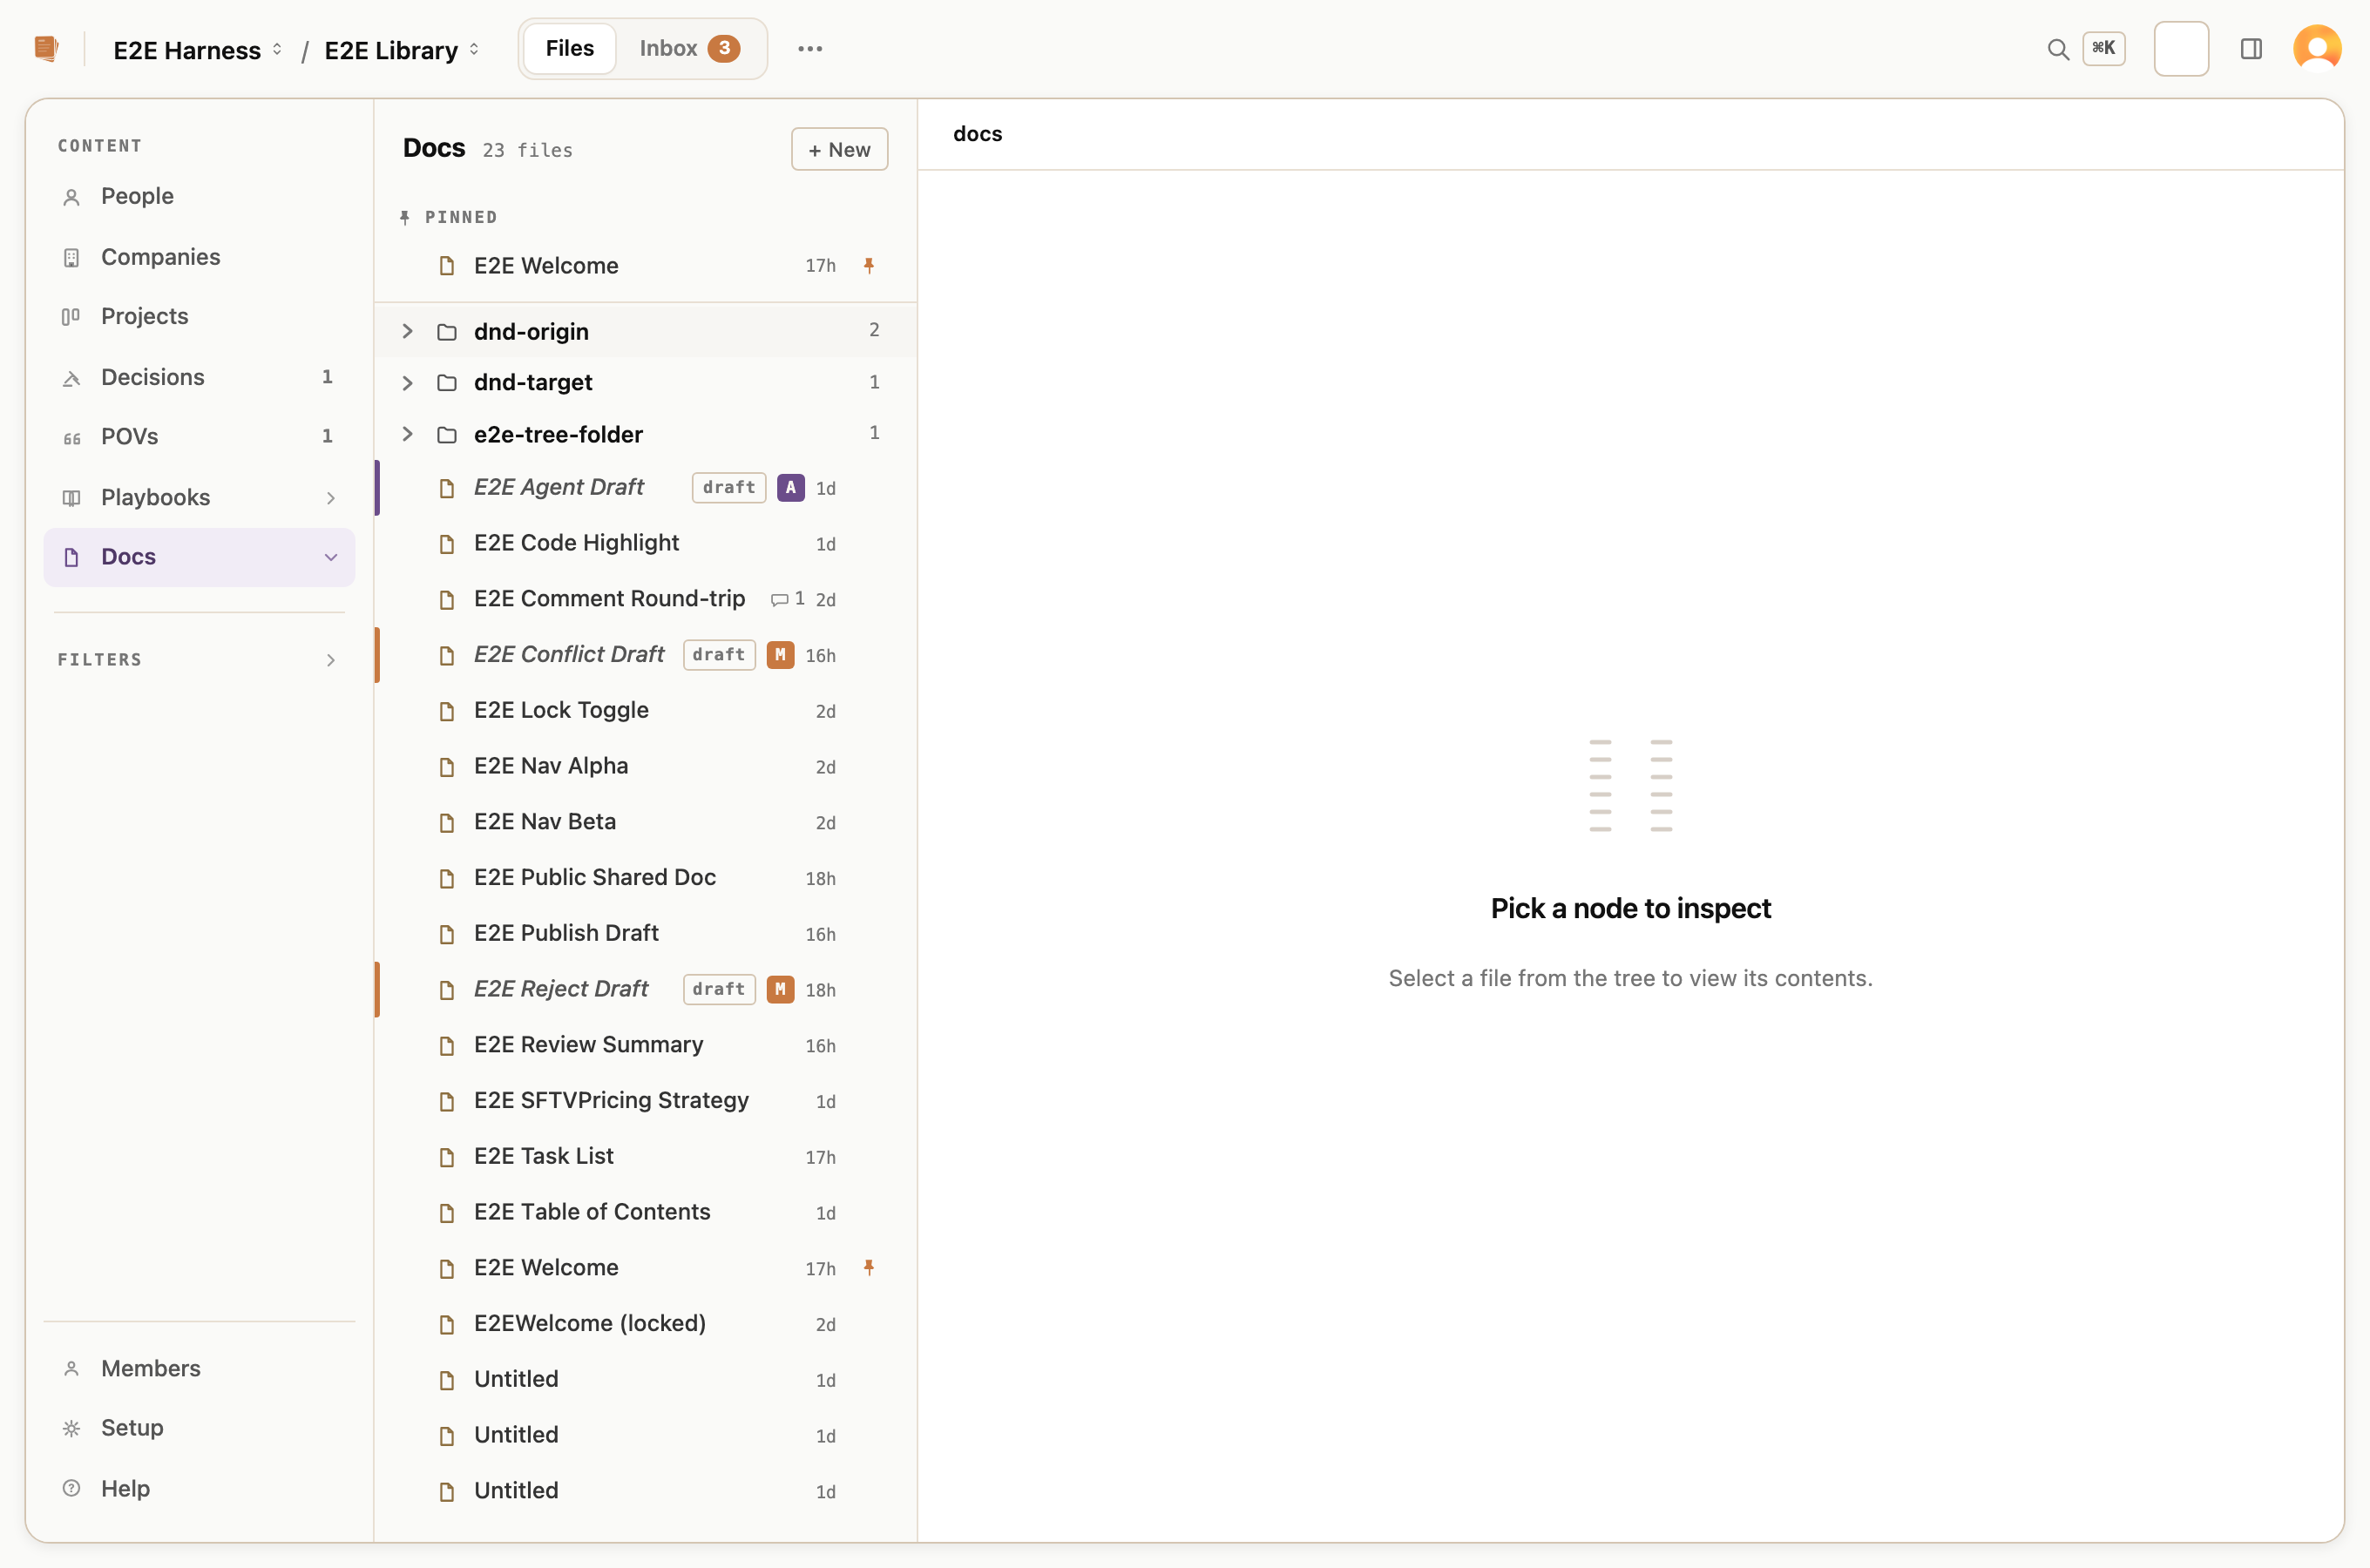Open E2E Comment Round-trip document

645,599
